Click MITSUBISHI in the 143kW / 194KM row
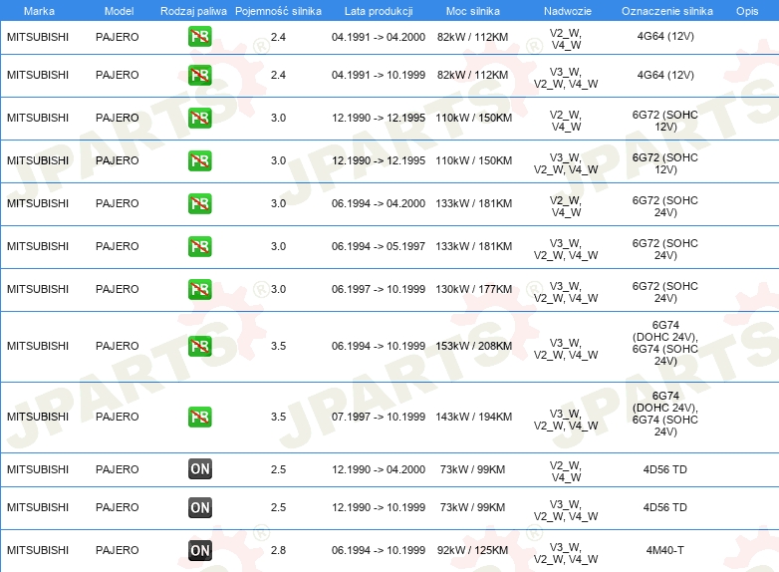The image size is (779, 572). [38, 417]
